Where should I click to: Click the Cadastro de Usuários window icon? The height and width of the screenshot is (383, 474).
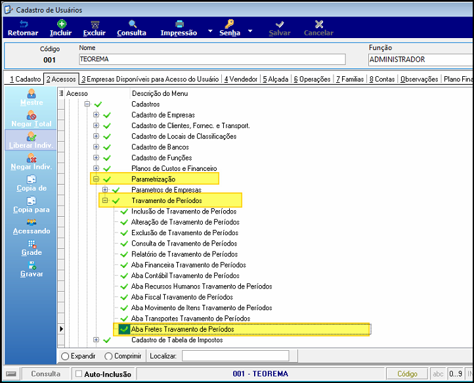pos(9,10)
